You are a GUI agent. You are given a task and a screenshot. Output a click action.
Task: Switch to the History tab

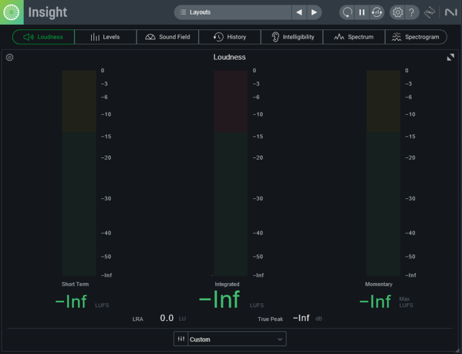point(230,37)
